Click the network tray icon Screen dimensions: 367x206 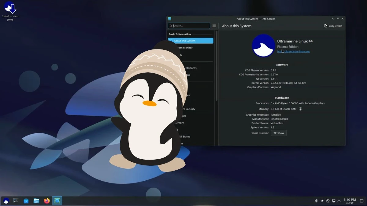pyautogui.click(x=328, y=201)
